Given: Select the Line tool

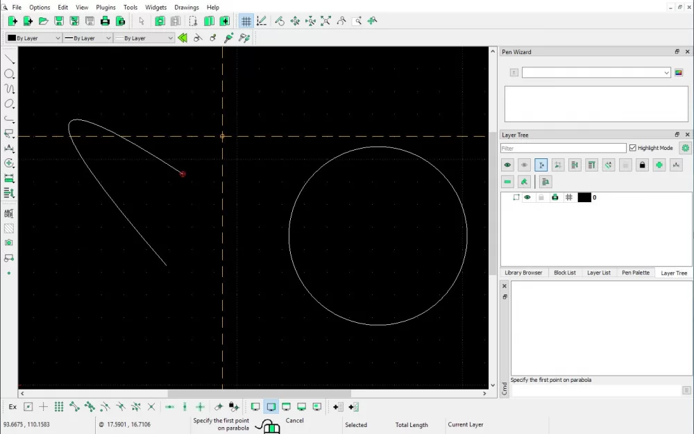Looking at the screenshot, I should pyautogui.click(x=9, y=59).
